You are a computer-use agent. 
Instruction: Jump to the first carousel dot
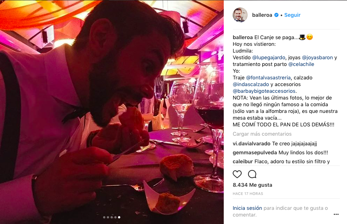104,217
